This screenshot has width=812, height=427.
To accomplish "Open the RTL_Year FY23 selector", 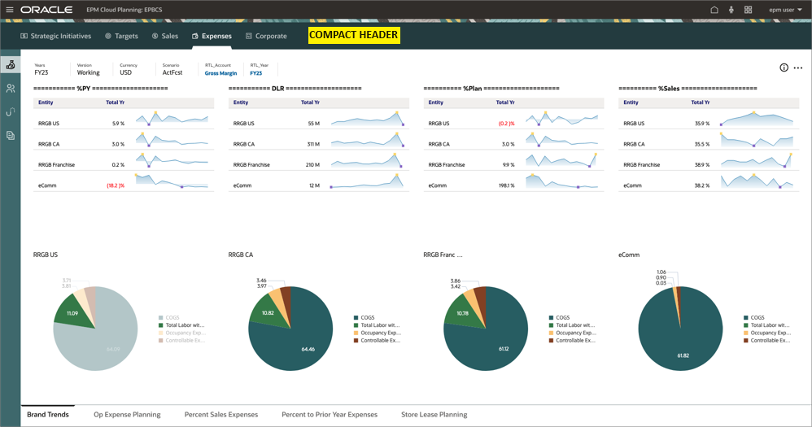I will [256, 73].
